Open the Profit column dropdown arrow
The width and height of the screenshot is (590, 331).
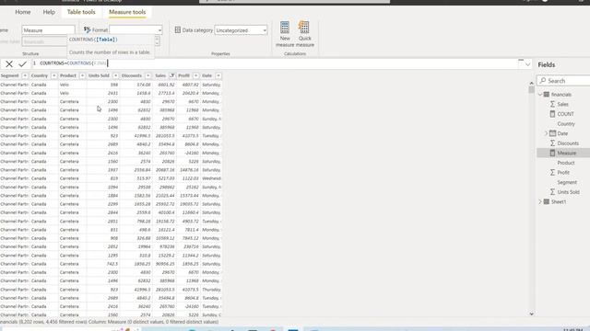pos(195,75)
